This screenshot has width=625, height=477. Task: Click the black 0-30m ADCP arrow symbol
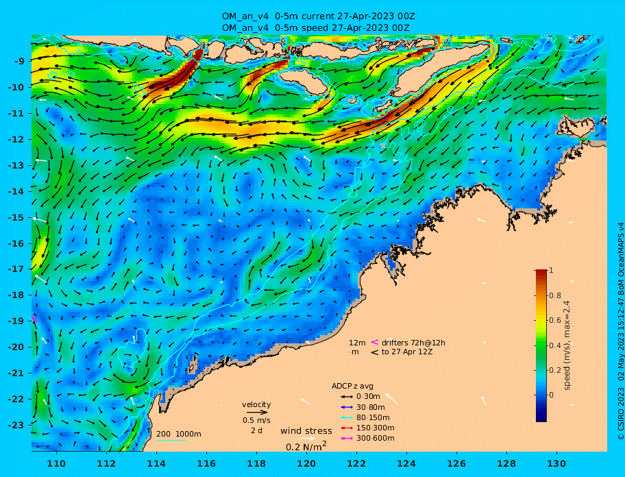point(347,397)
